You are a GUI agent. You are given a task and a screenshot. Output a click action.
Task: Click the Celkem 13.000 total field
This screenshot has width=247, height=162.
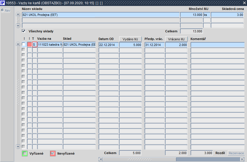(191, 31)
